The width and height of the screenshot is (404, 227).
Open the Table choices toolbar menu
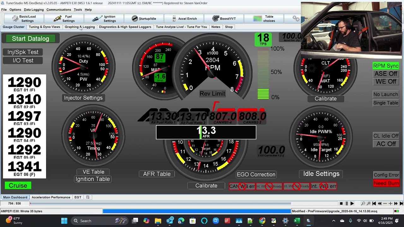[x=264, y=19]
